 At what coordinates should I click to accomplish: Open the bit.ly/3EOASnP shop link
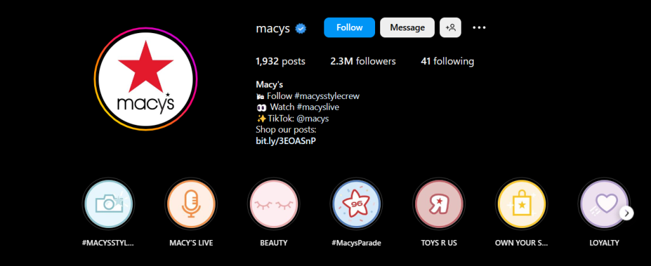coord(286,141)
